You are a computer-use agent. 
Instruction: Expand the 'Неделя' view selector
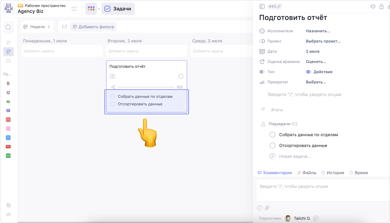(x=37, y=27)
